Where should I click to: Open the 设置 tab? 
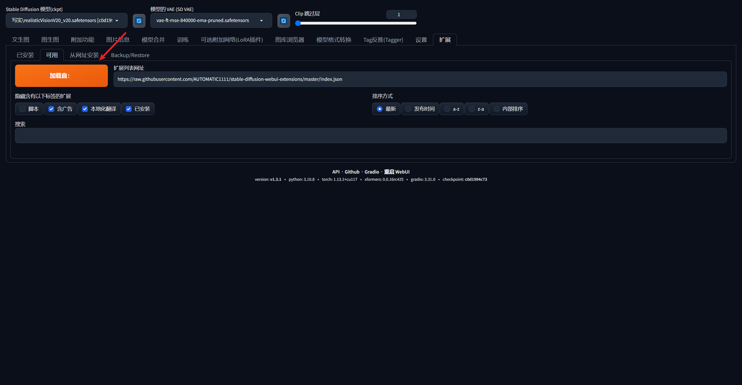421,40
